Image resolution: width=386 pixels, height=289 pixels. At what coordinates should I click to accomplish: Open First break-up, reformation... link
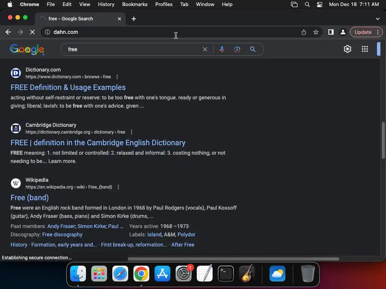tap(134, 245)
